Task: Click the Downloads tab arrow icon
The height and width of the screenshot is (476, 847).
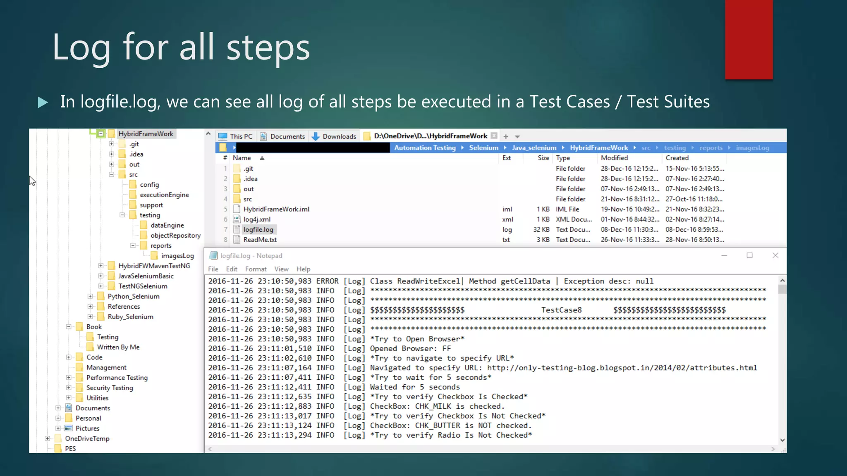Action: point(316,136)
